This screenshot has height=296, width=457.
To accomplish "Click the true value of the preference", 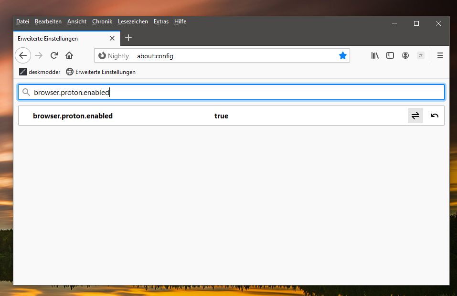I will (221, 116).
